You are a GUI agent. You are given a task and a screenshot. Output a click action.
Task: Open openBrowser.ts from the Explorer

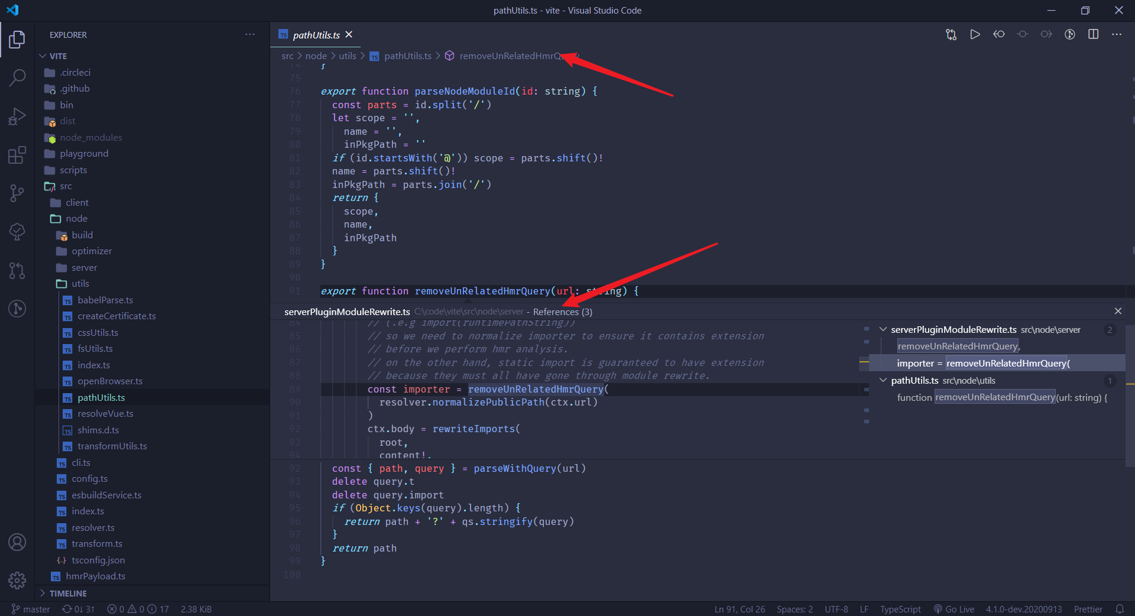109,381
